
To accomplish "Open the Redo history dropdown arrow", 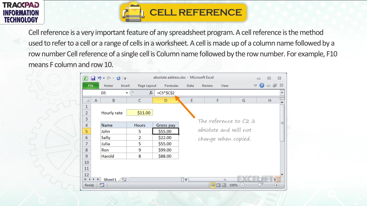I will click(x=113, y=79).
